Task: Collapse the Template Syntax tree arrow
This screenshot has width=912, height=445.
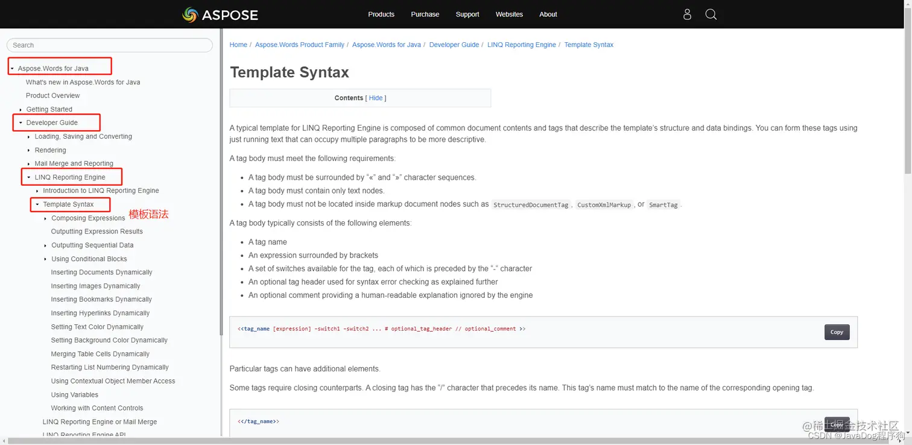Action: 37,204
